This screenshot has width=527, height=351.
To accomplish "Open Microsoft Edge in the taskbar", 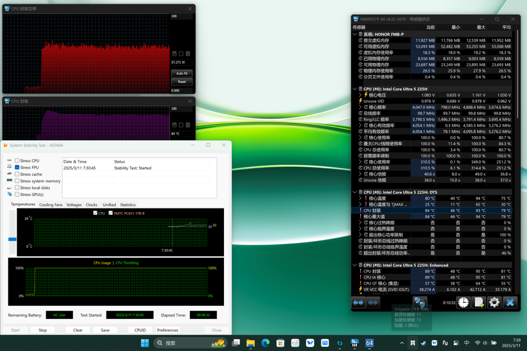I will click(x=265, y=343).
